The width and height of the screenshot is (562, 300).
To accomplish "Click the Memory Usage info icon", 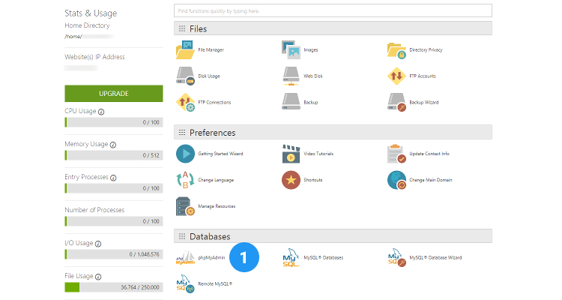I will point(113,145).
